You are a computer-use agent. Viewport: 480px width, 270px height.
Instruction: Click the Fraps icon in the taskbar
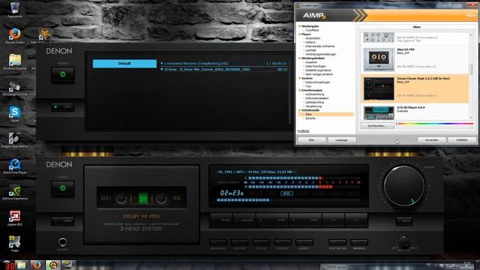[67, 265]
